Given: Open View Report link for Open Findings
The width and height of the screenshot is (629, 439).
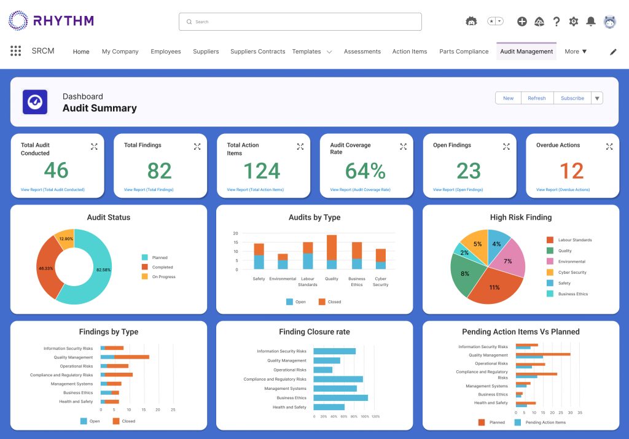Looking at the screenshot, I should coord(458,190).
